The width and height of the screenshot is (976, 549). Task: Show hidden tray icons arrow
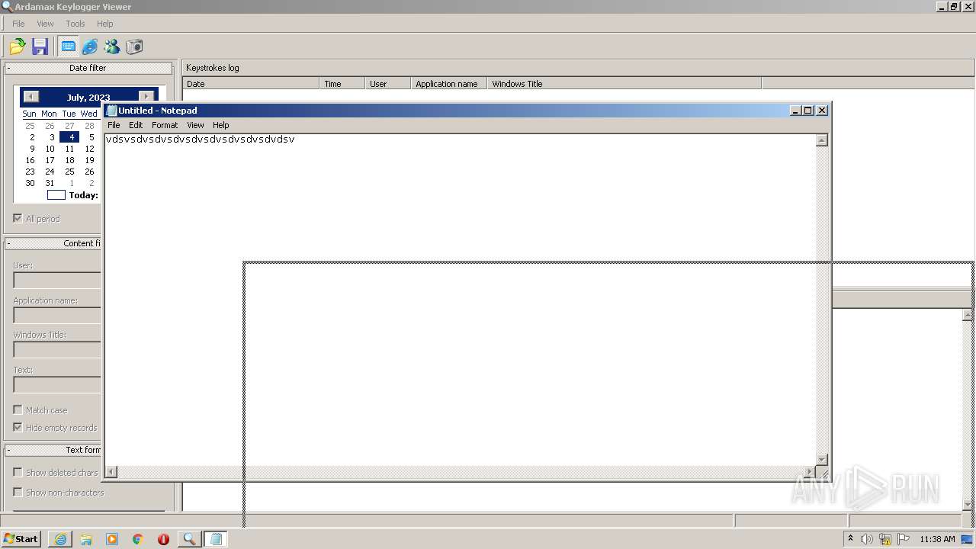pyautogui.click(x=850, y=539)
